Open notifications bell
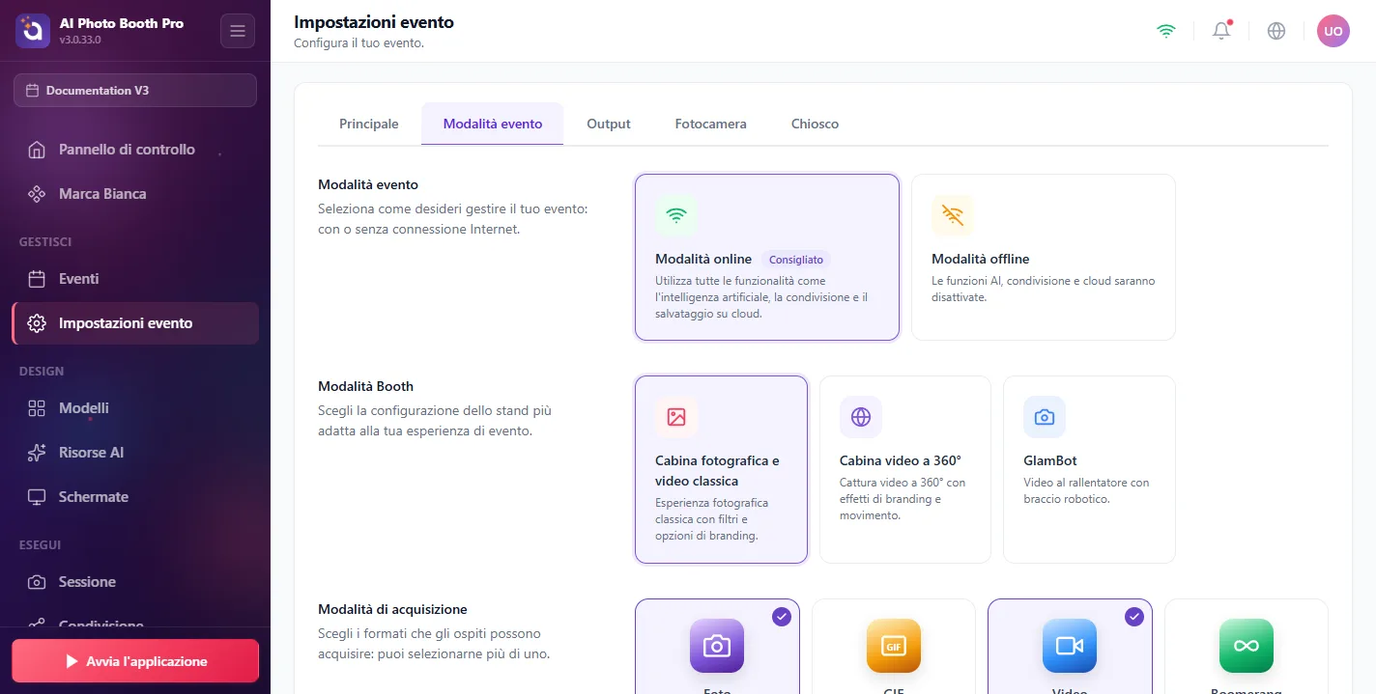Screen dimensions: 1376x694 coord(1221,31)
